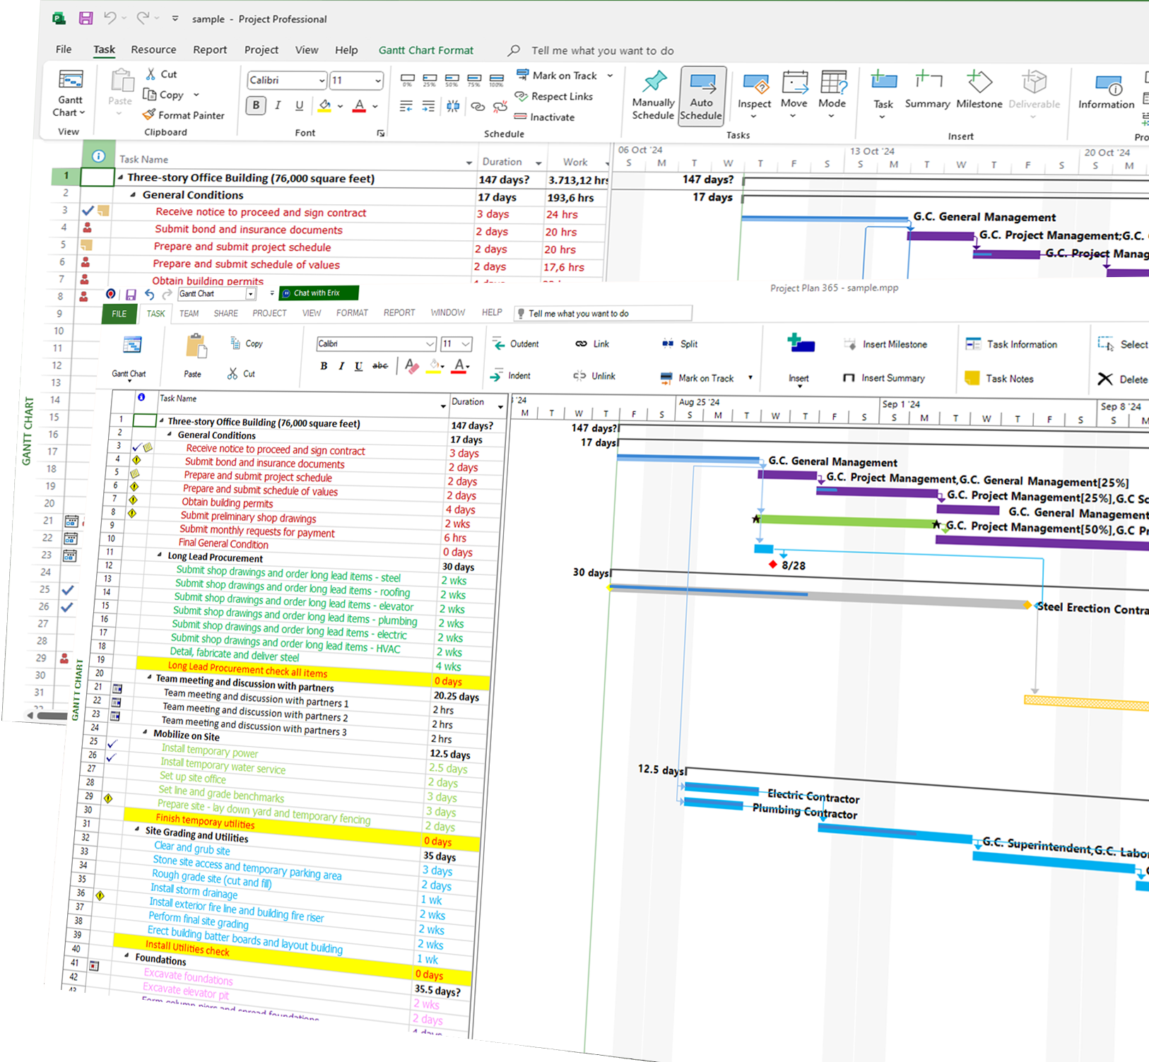Image resolution: width=1149 pixels, height=1062 pixels.
Task: Click the Format Painter tool
Action: (183, 115)
